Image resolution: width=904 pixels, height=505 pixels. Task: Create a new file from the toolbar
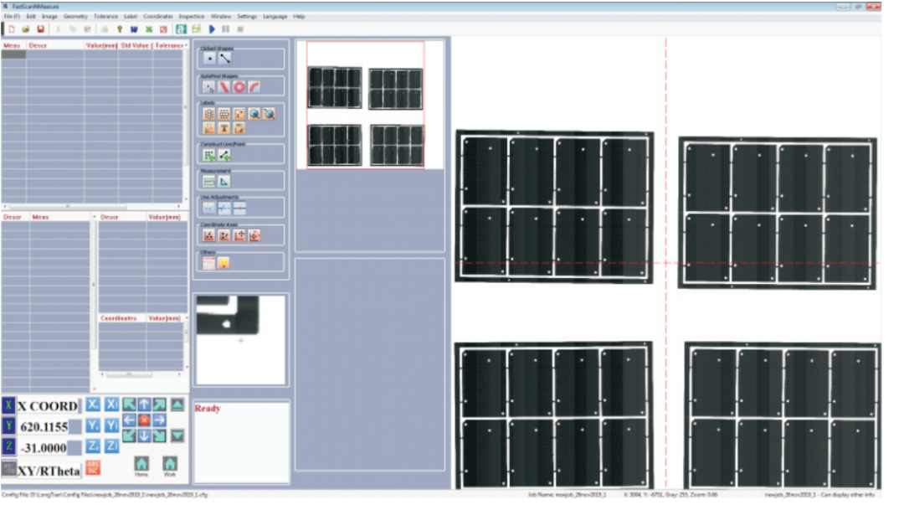pyautogui.click(x=12, y=28)
